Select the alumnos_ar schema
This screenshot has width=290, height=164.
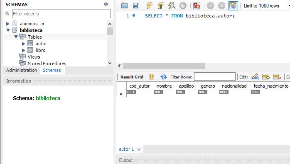[x=32, y=24]
